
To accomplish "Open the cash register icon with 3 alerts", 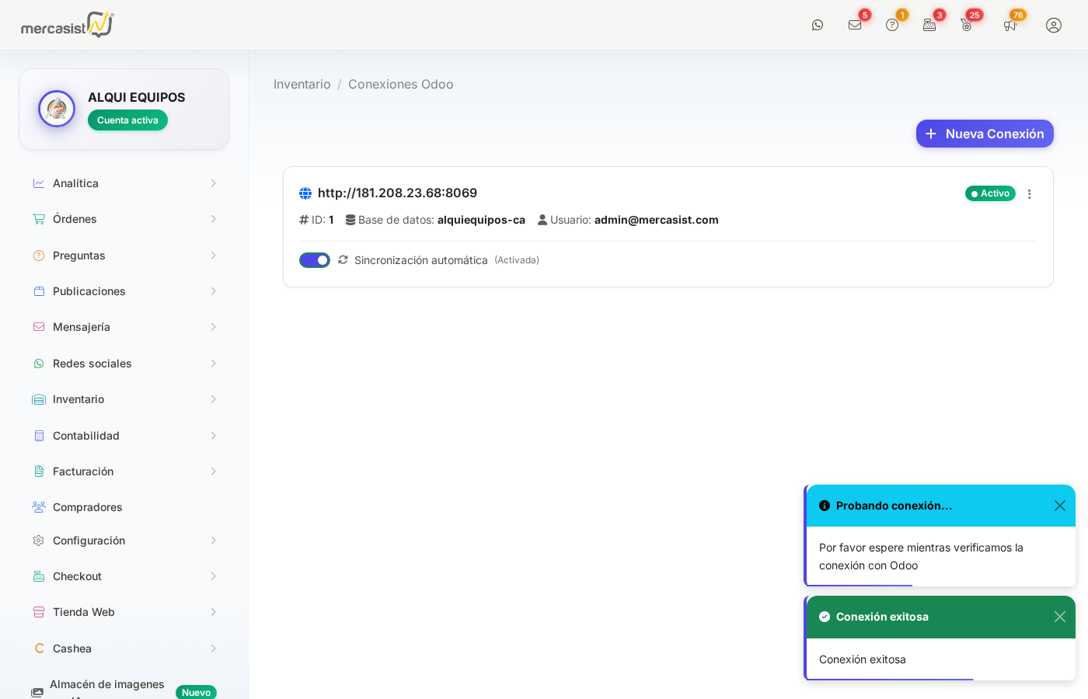I will tap(929, 25).
